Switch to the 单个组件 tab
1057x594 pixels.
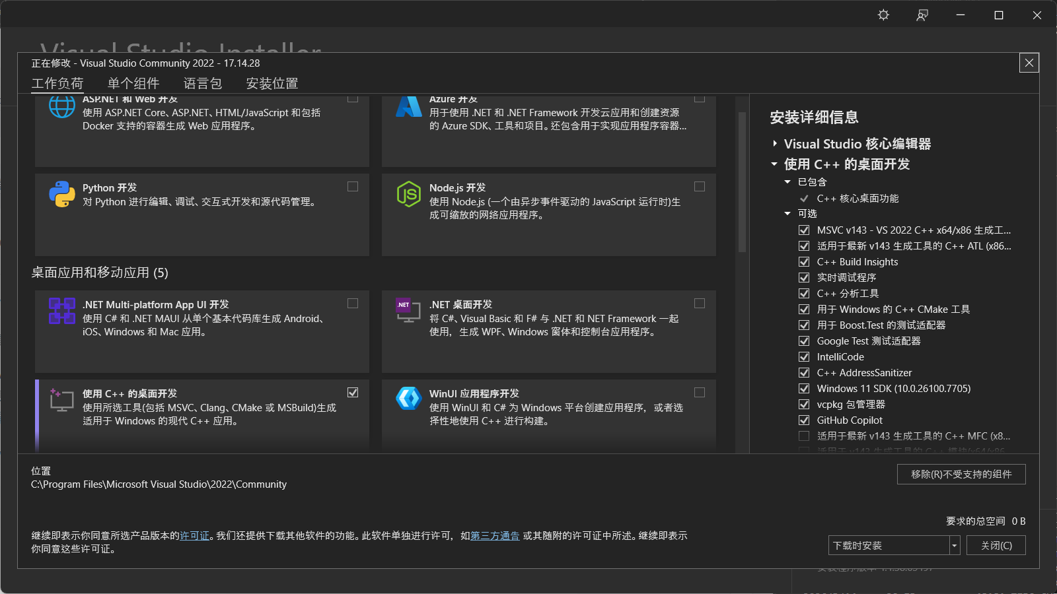click(x=133, y=83)
